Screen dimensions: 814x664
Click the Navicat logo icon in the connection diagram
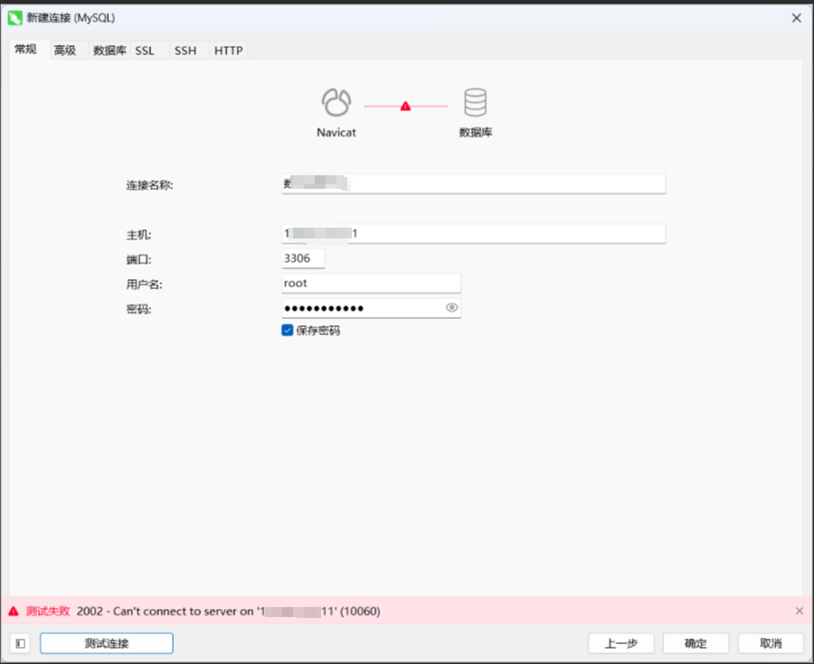tap(336, 101)
